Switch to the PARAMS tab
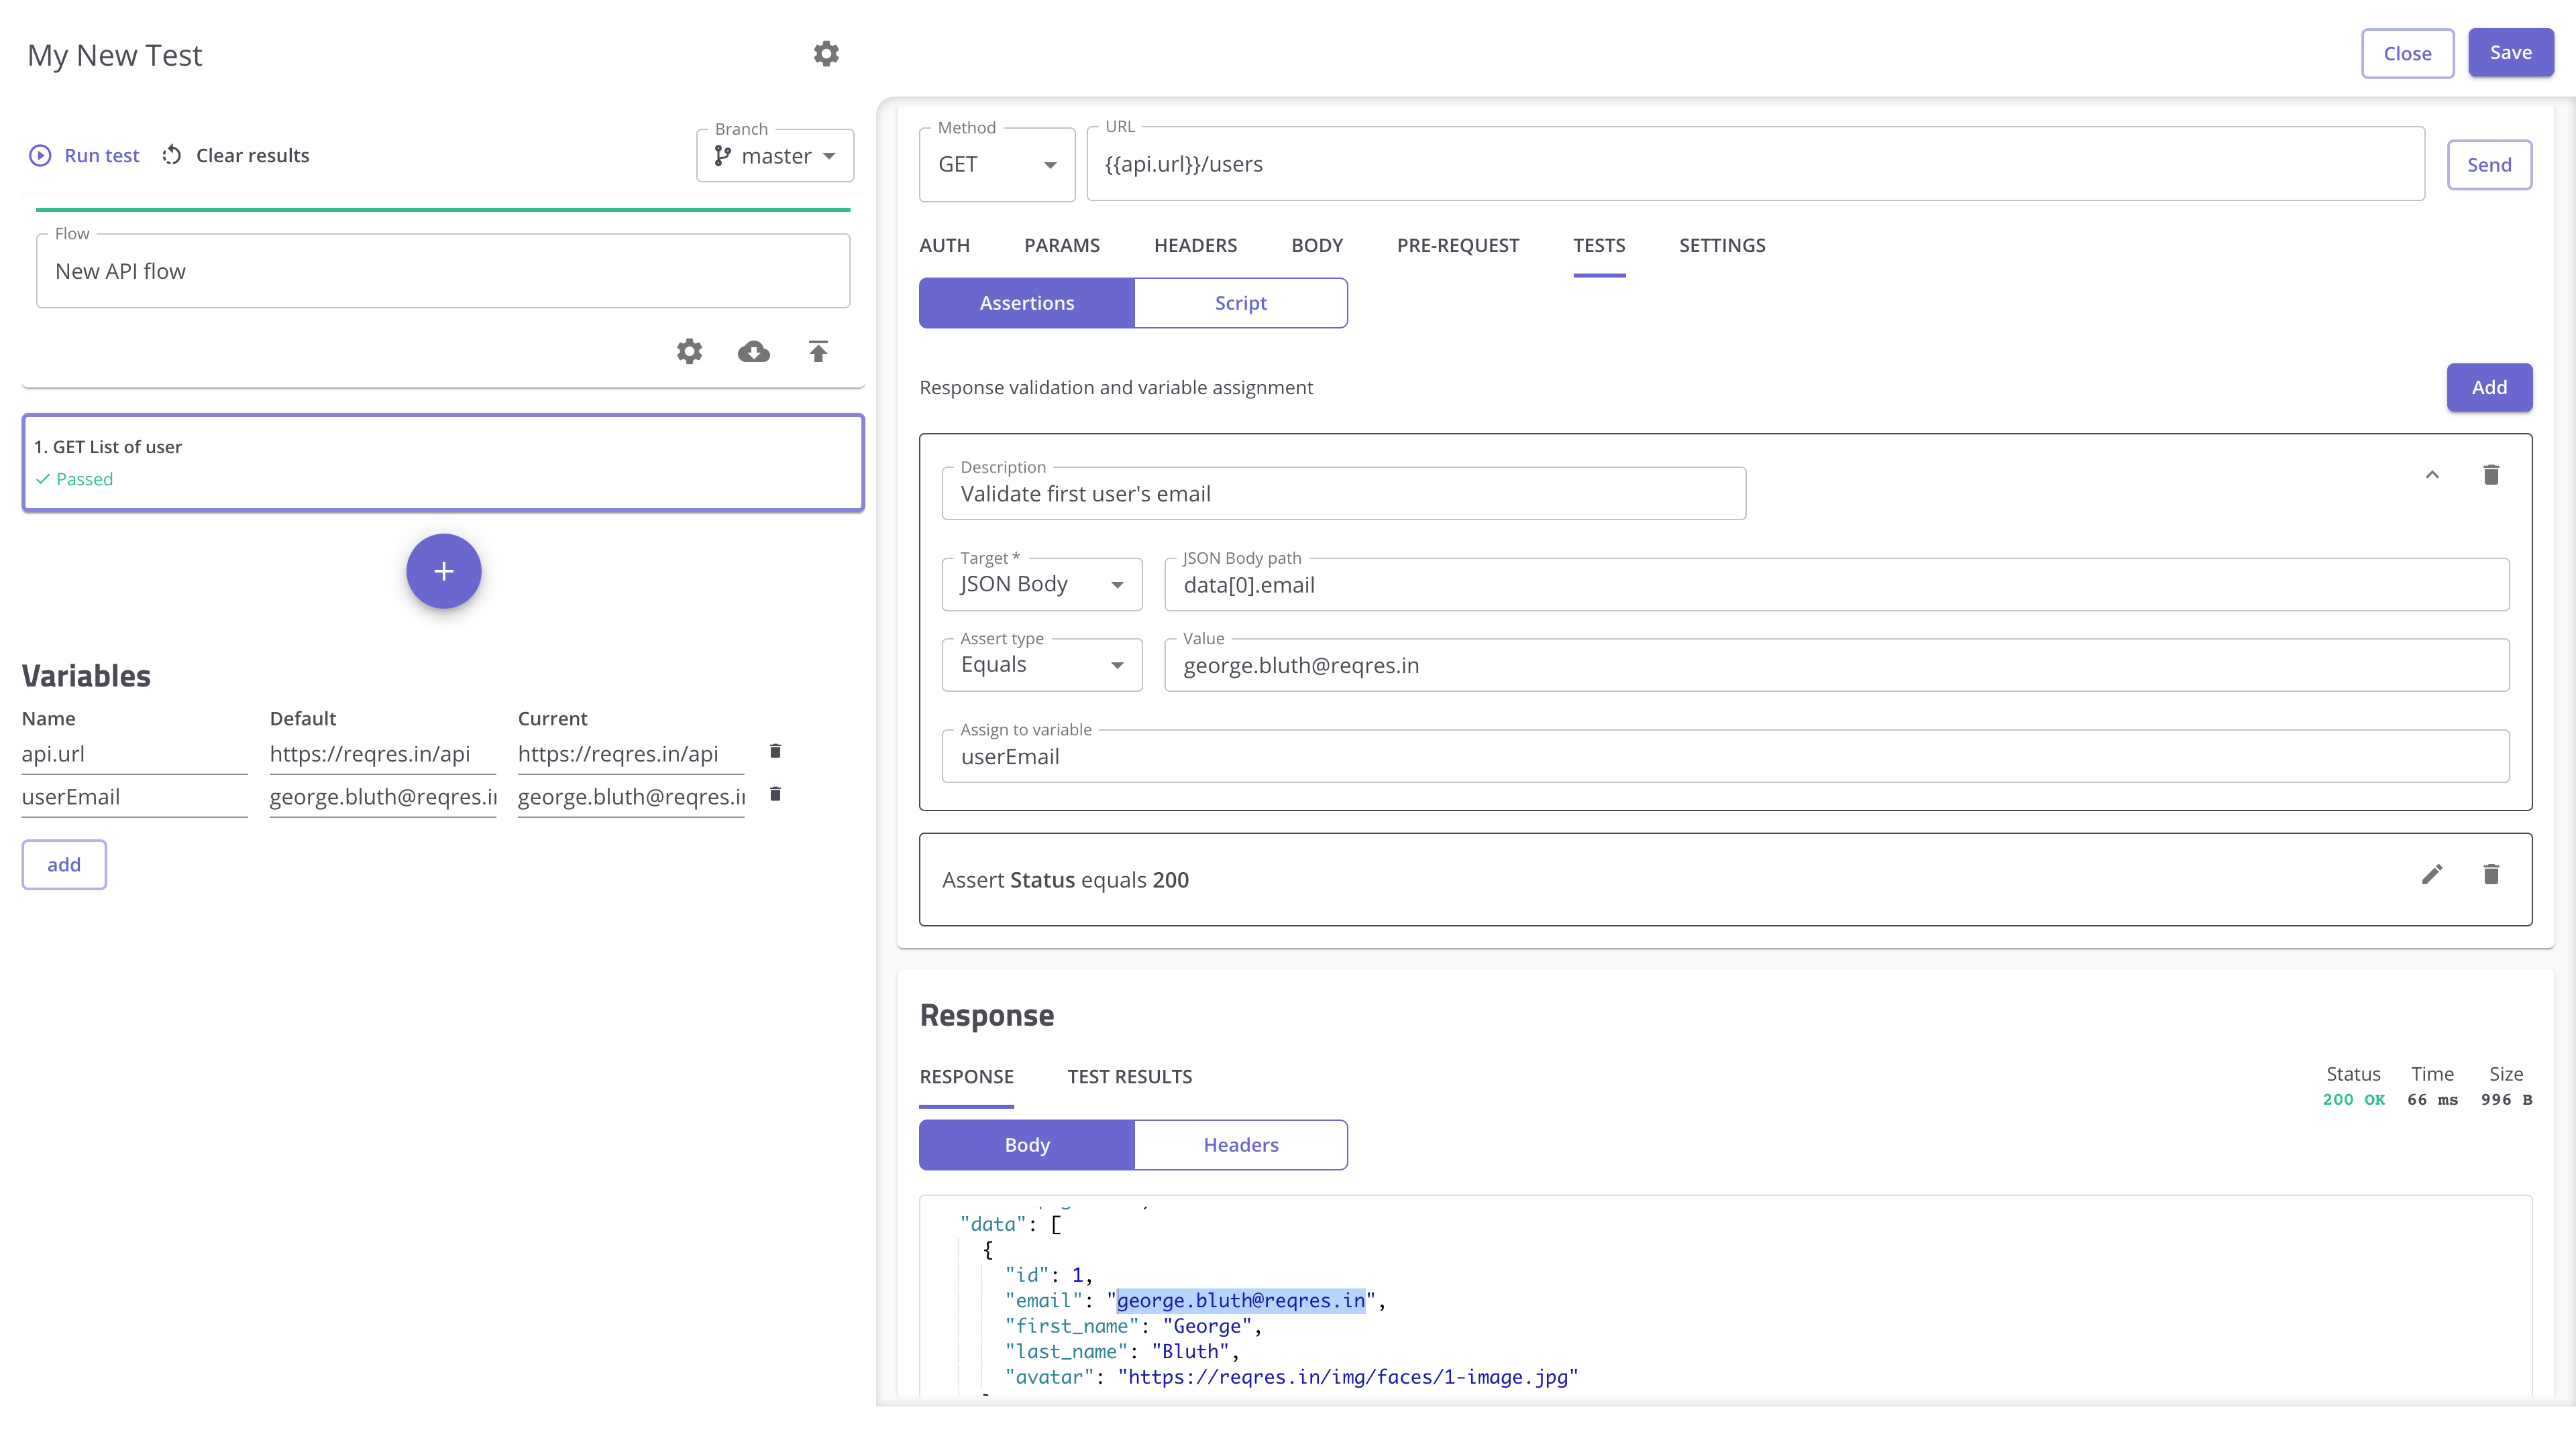The image size is (2576, 1448). click(x=1062, y=245)
